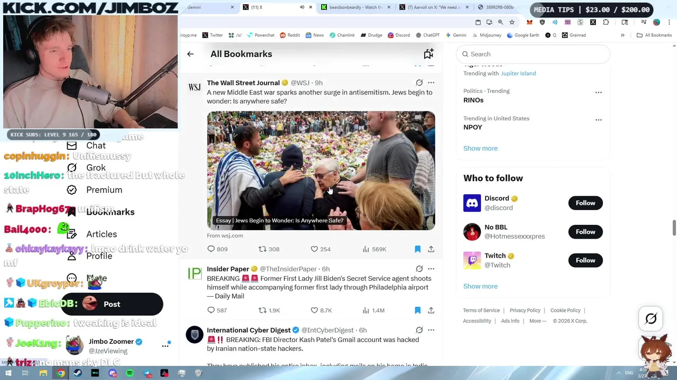Open more options on the Insider Paper post
This screenshot has width=677, height=380.
pos(431,269)
